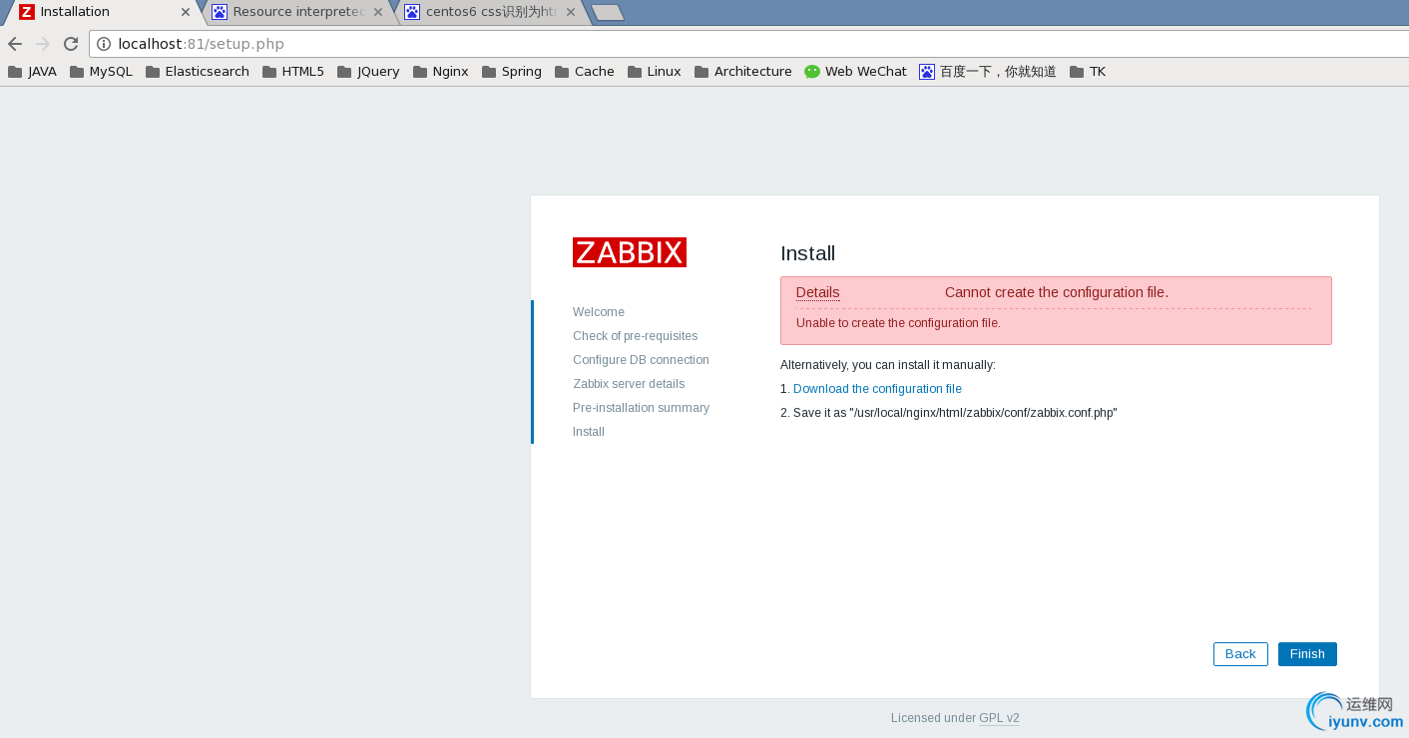Viewport: 1409px width, 738px height.
Task: Open the MySQL bookmarks folder
Action: [x=101, y=72]
